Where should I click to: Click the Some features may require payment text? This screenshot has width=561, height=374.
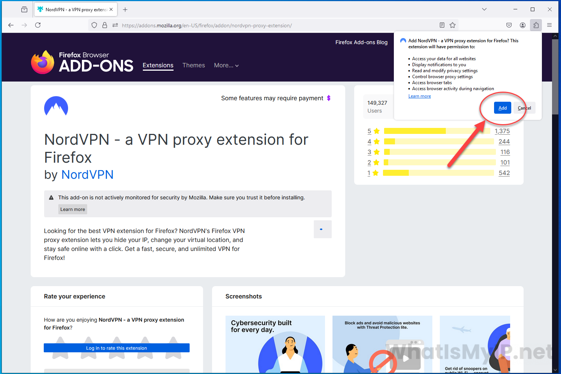click(x=272, y=98)
